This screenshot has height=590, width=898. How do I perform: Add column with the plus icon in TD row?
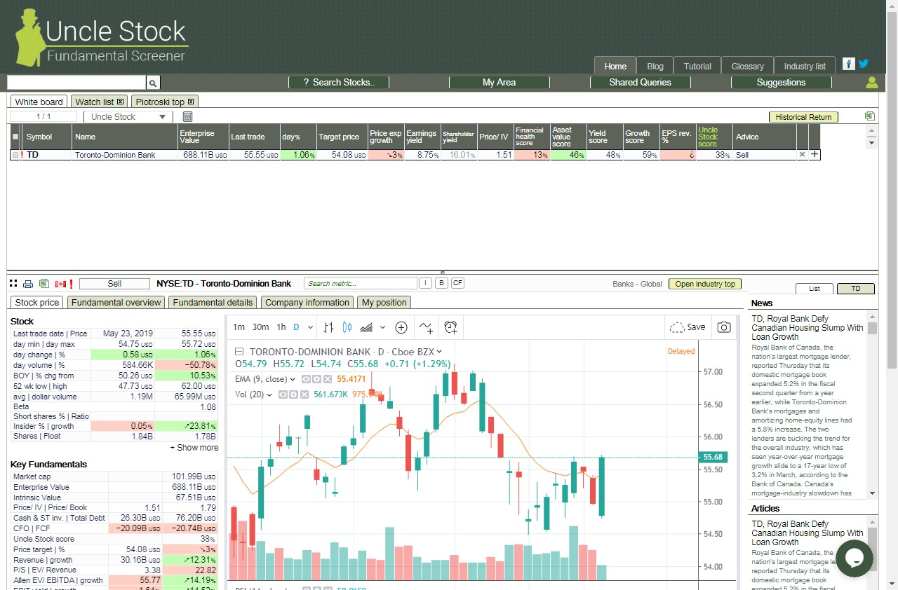(x=815, y=155)
